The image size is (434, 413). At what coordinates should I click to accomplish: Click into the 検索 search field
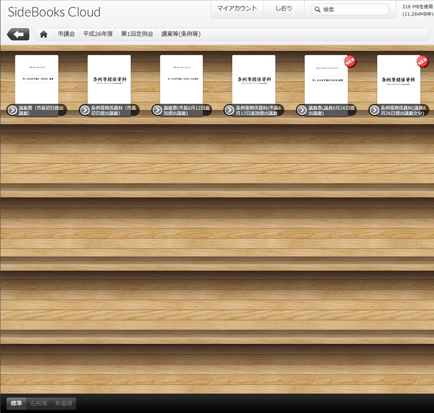[x=354, y=10]
